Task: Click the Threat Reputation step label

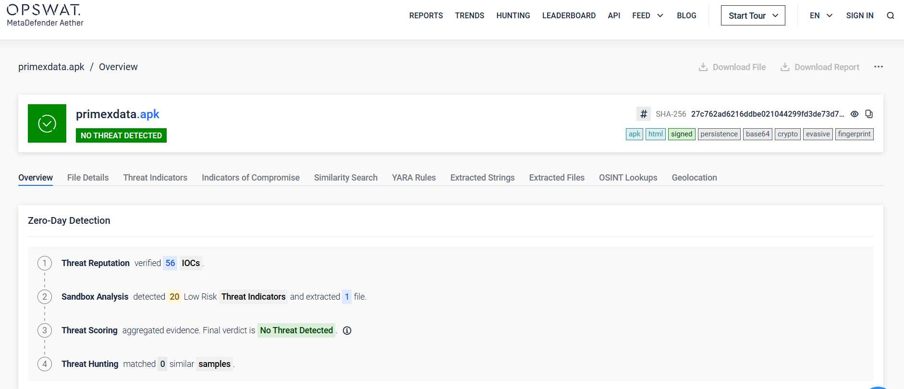Action: [x=96, y=263]
